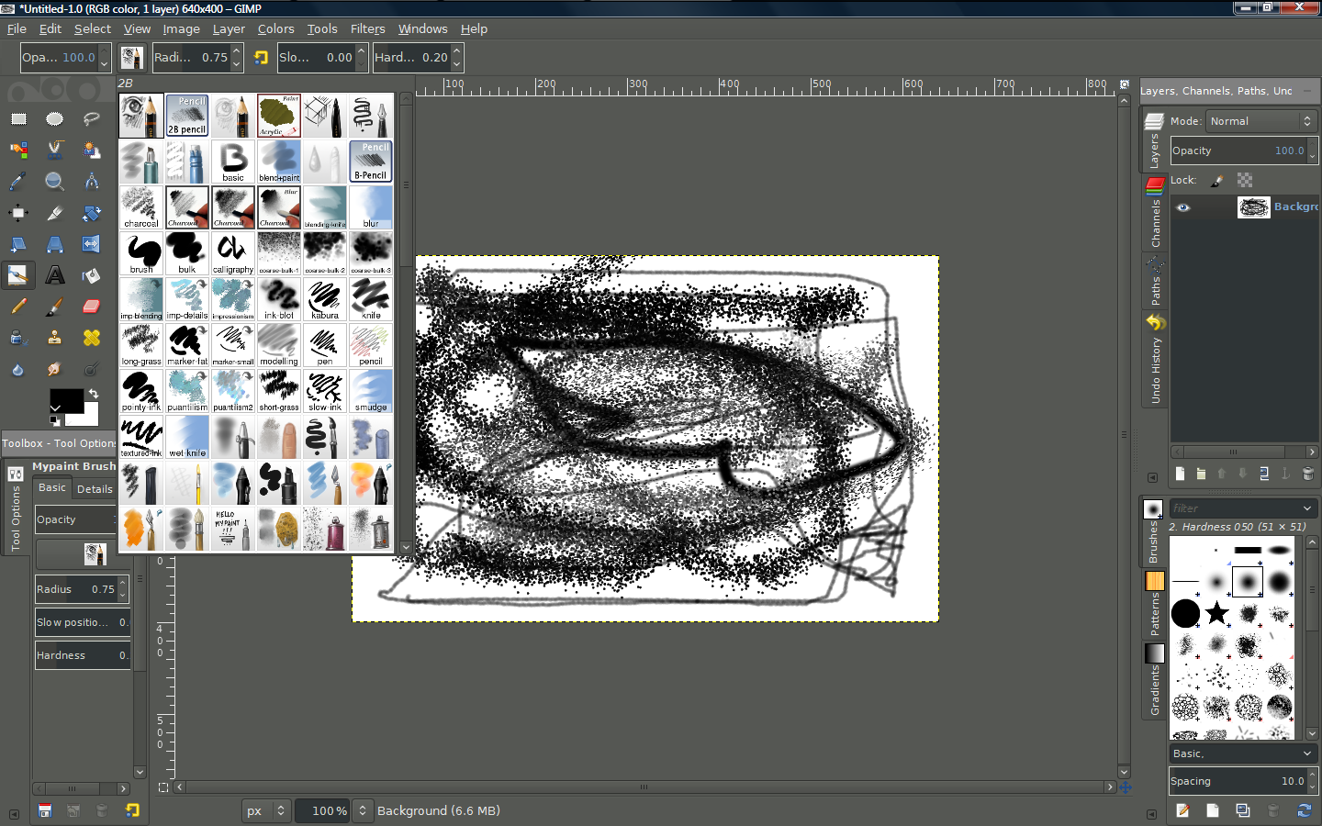Click the Hardness field in top toolbar

419,57
